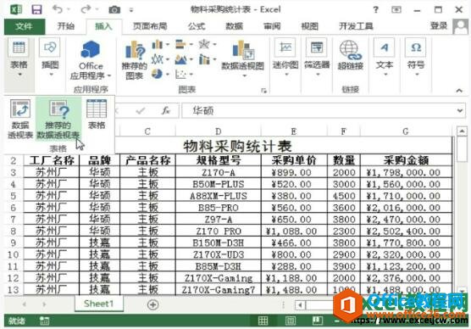
Task: Click the 登录 sign-in link
Action: coord(439,26)
